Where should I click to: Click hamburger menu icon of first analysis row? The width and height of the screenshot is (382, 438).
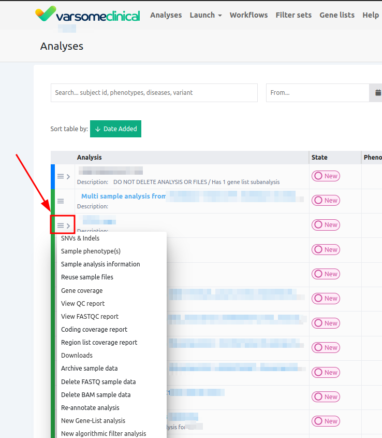(61, 176)
